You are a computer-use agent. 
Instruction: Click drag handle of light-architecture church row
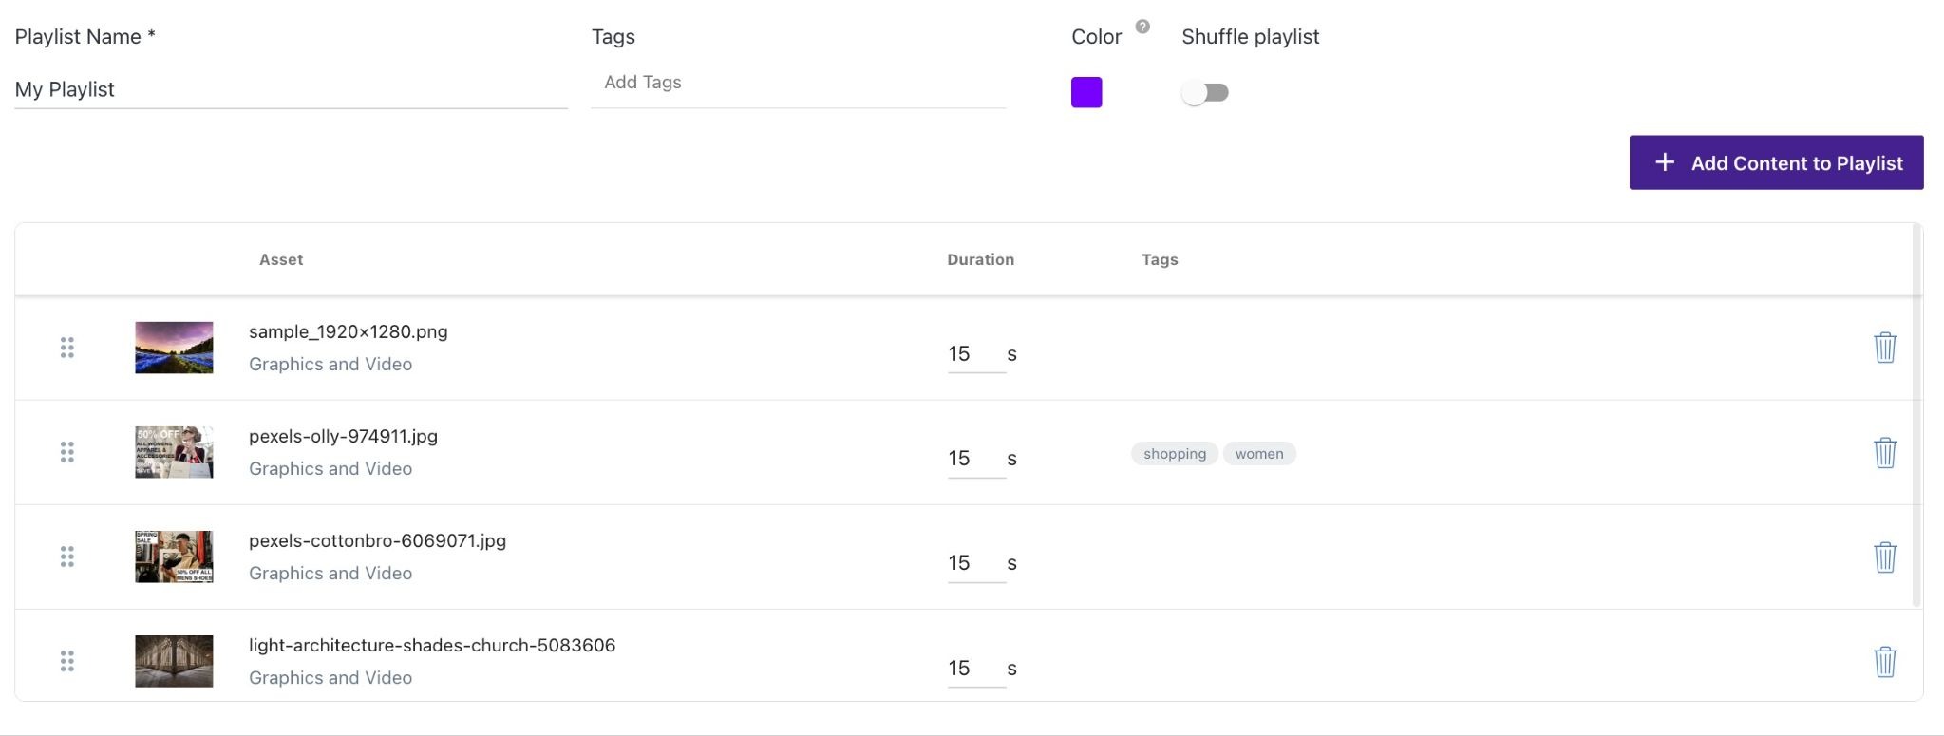click(x=67, y=661)
